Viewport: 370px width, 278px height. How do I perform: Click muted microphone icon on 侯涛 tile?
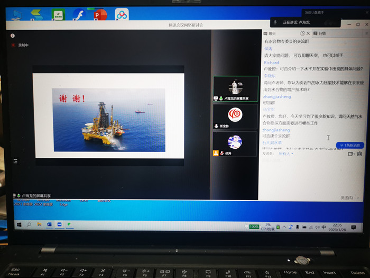click(x=222, y=153)
